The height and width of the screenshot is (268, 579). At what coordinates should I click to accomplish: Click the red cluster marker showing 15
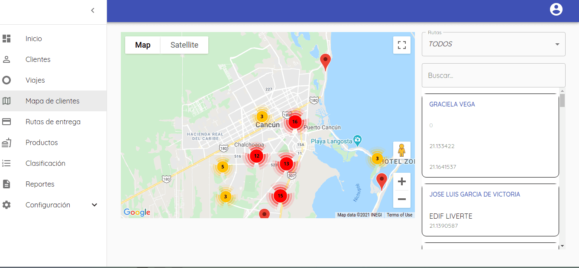click(280, 196)
